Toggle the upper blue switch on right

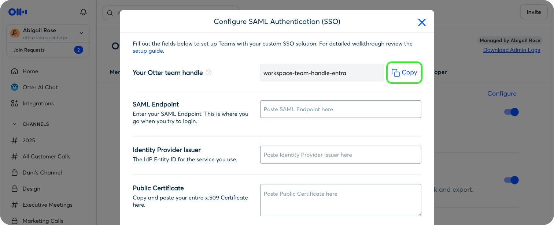pos(511,112)
